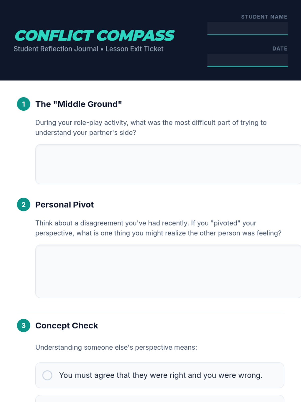Click the second answer option card at the bottom

[x=160, y=399]
